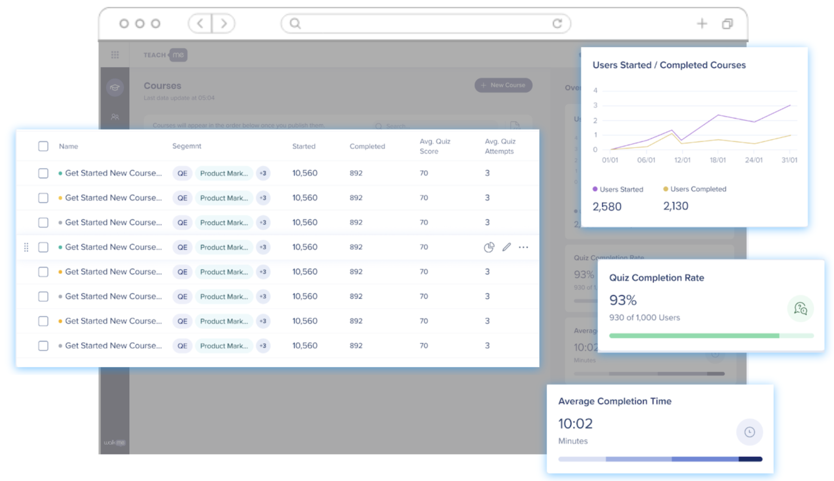This screenshot has width=834, height=481.
Task: Click the TEACH me logo
Action: pyautogui.click(x=164, y=54)
